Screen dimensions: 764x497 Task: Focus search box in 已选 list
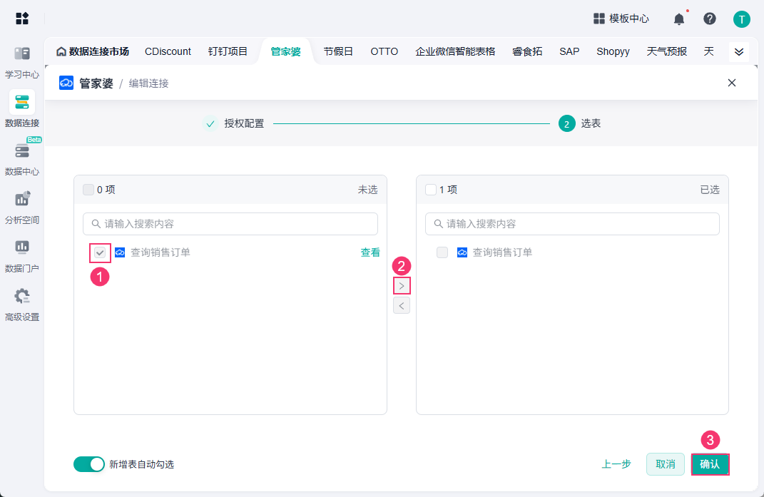(572, 224)
